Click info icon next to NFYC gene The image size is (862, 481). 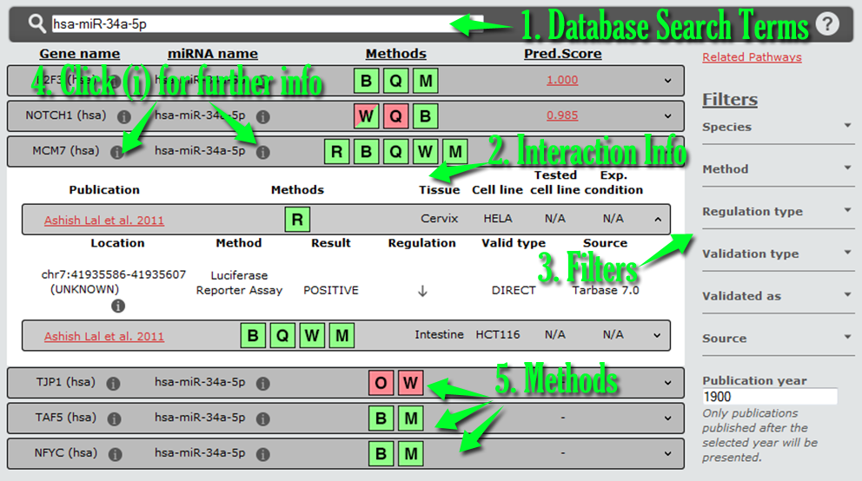pos(113,453)
